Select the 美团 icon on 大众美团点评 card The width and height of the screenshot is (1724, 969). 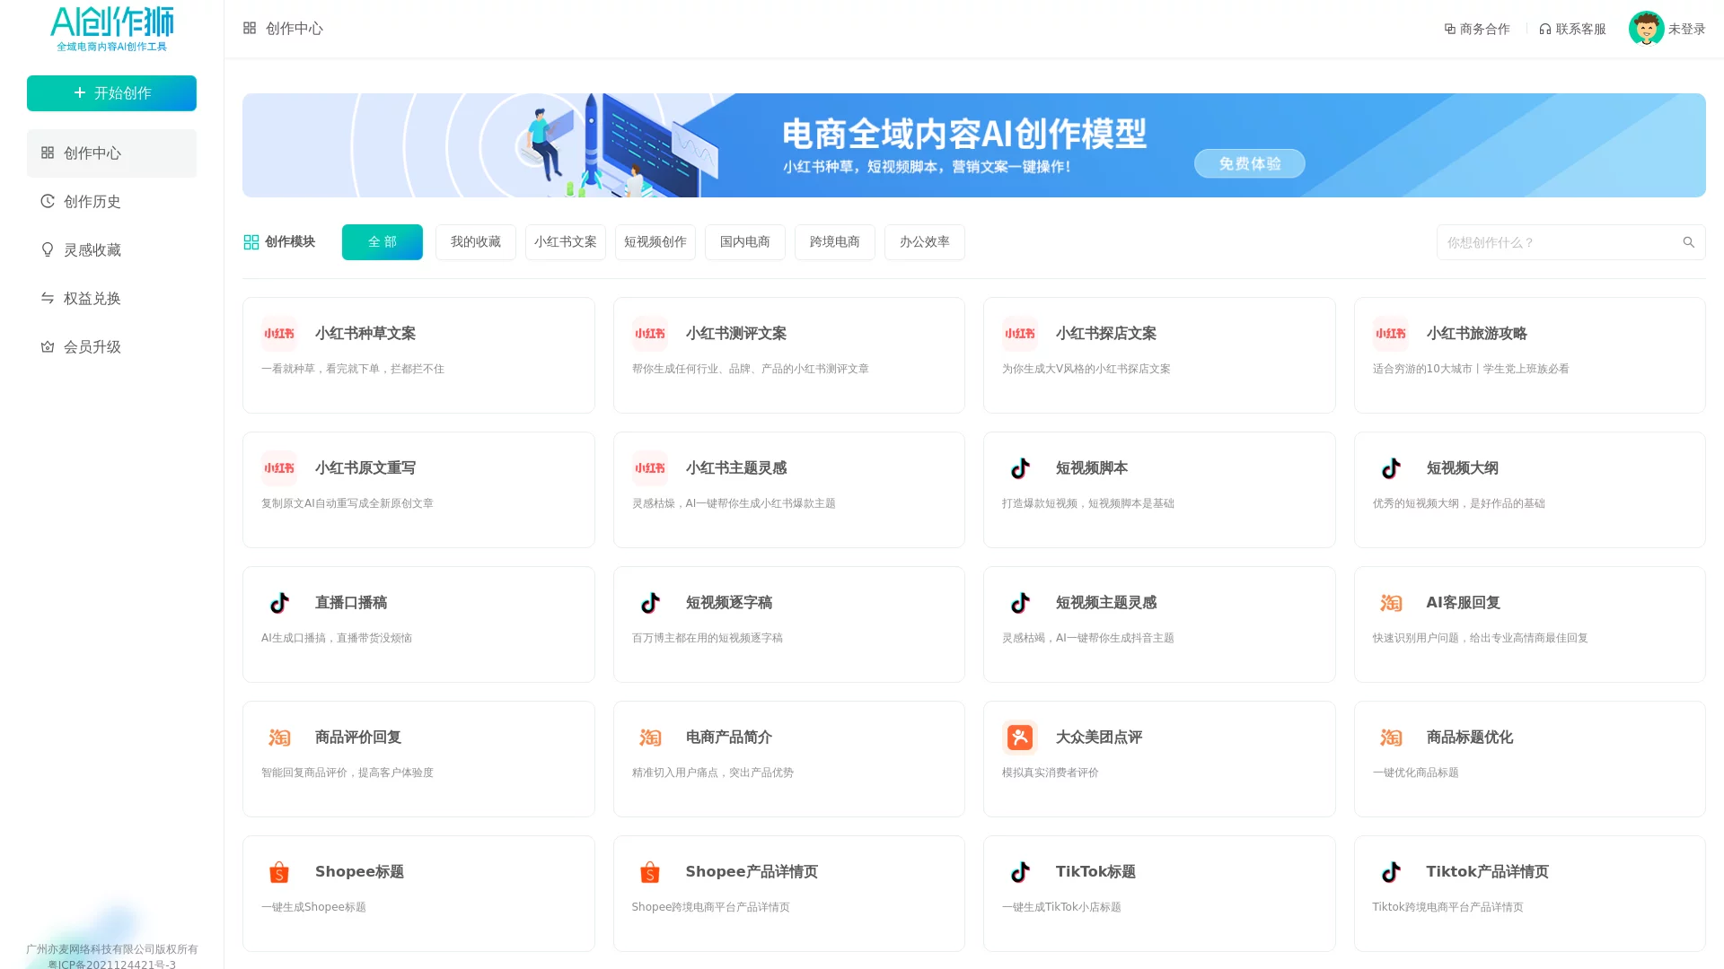click(x=1020, y=737)
